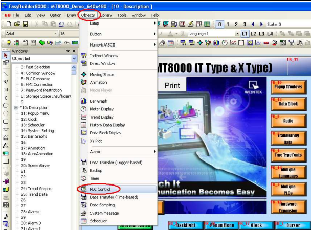
Task: Click the window list scroll up arrow
Action: coord(74,67)
